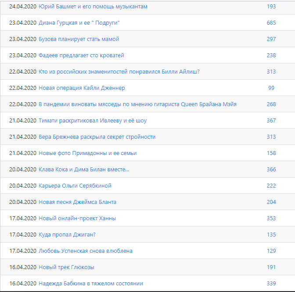
Task: Open 'Карьера Ольги Серябкиной' article
Action: (75, 186)
